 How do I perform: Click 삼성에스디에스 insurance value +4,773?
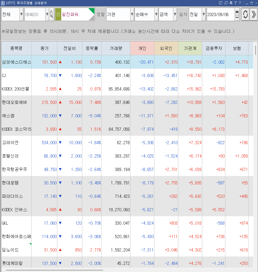tap(241, 62)
